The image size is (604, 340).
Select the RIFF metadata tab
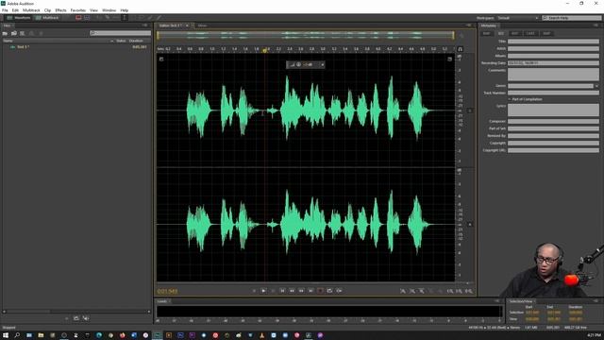tap(515, 34)
